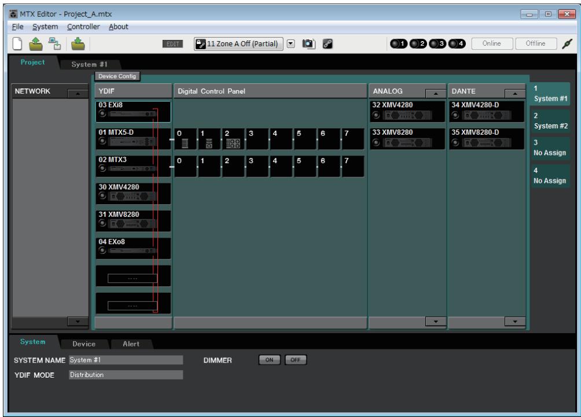The image size is (581, 417).
Task: Click the Save icon with downward arrow
Action: click(78, 44)
